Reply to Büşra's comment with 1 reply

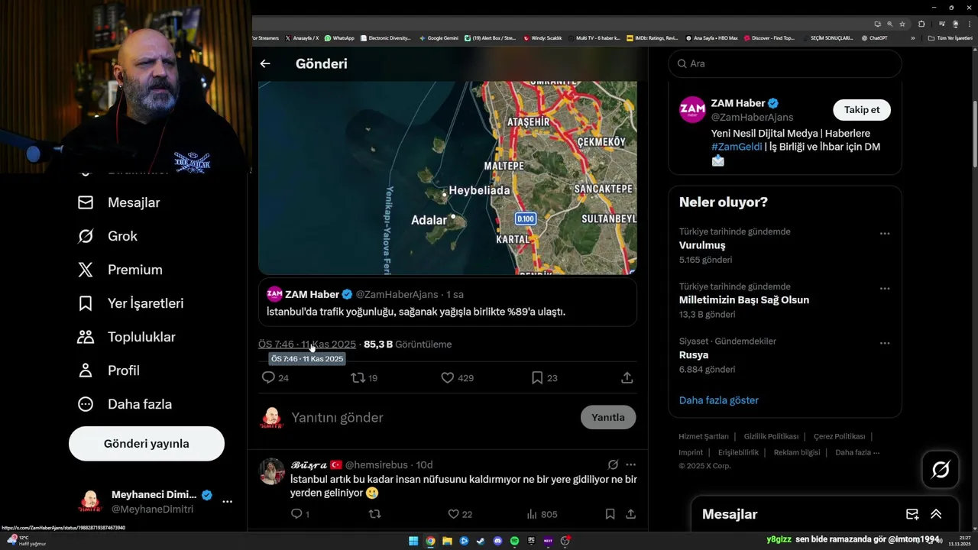tap(297, 514)
